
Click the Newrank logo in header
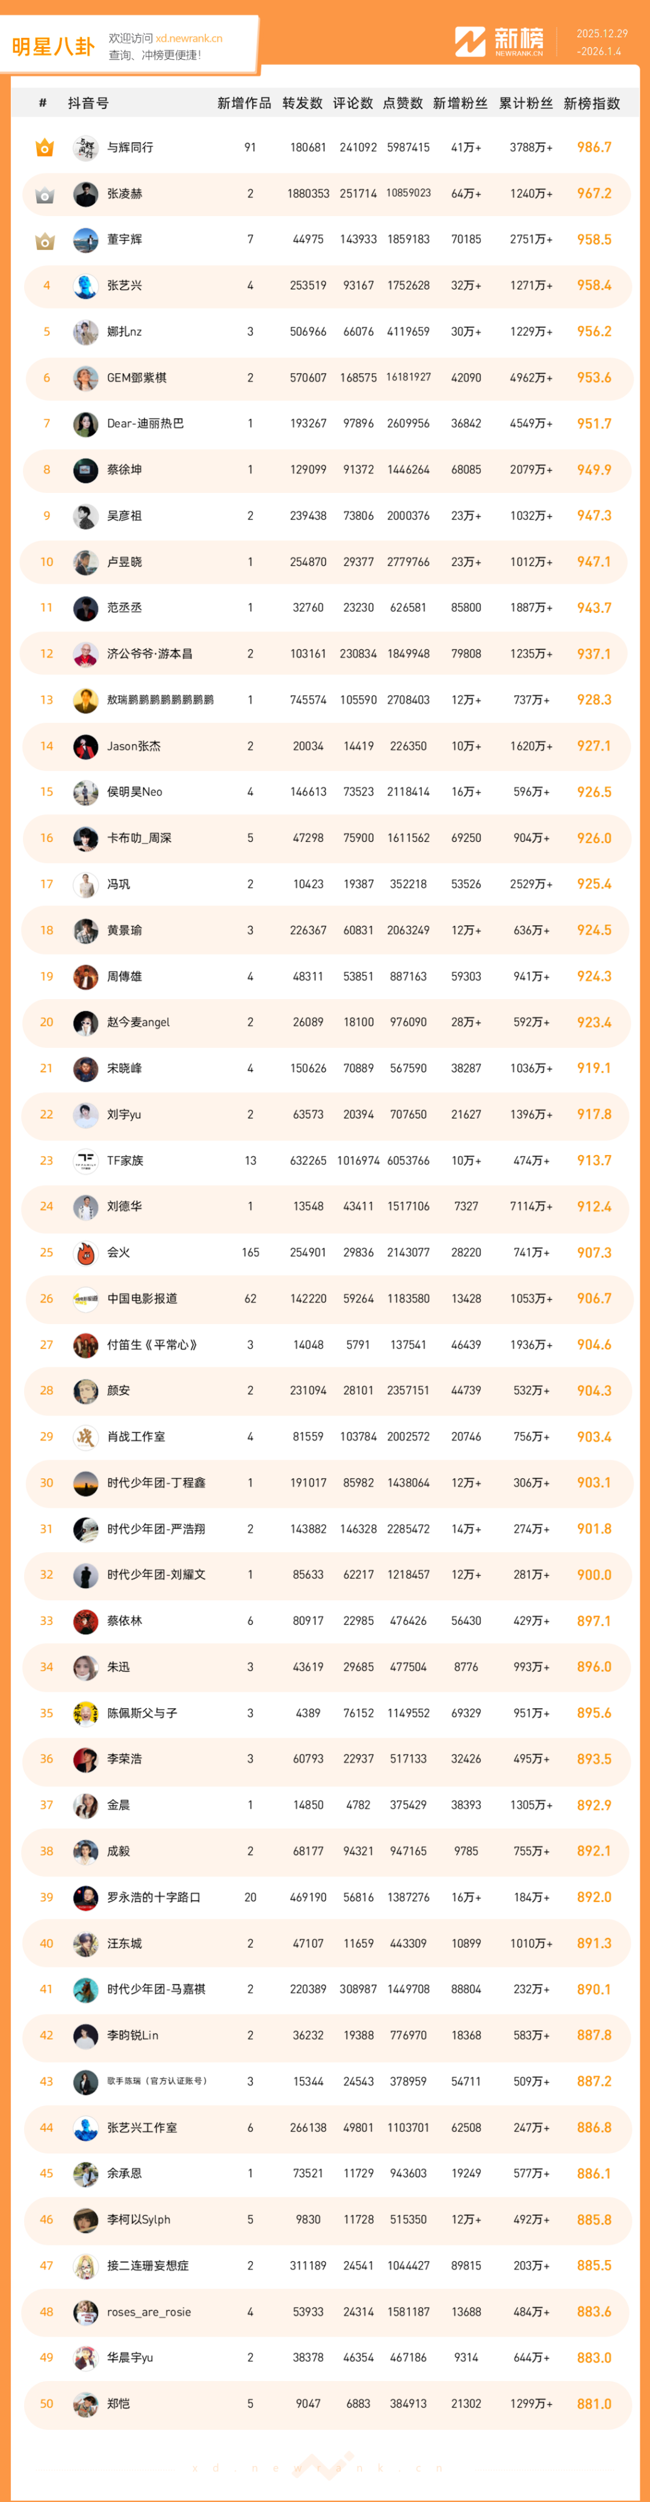tap(500, 42)
